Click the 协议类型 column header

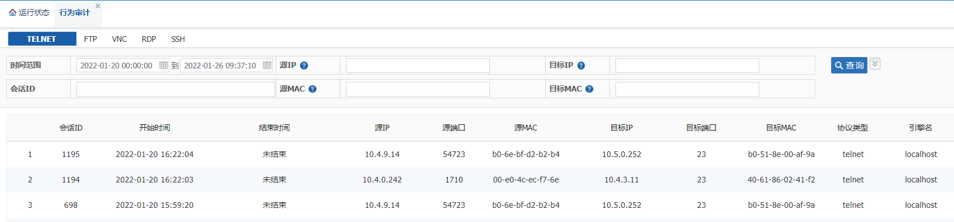point(853,128)
